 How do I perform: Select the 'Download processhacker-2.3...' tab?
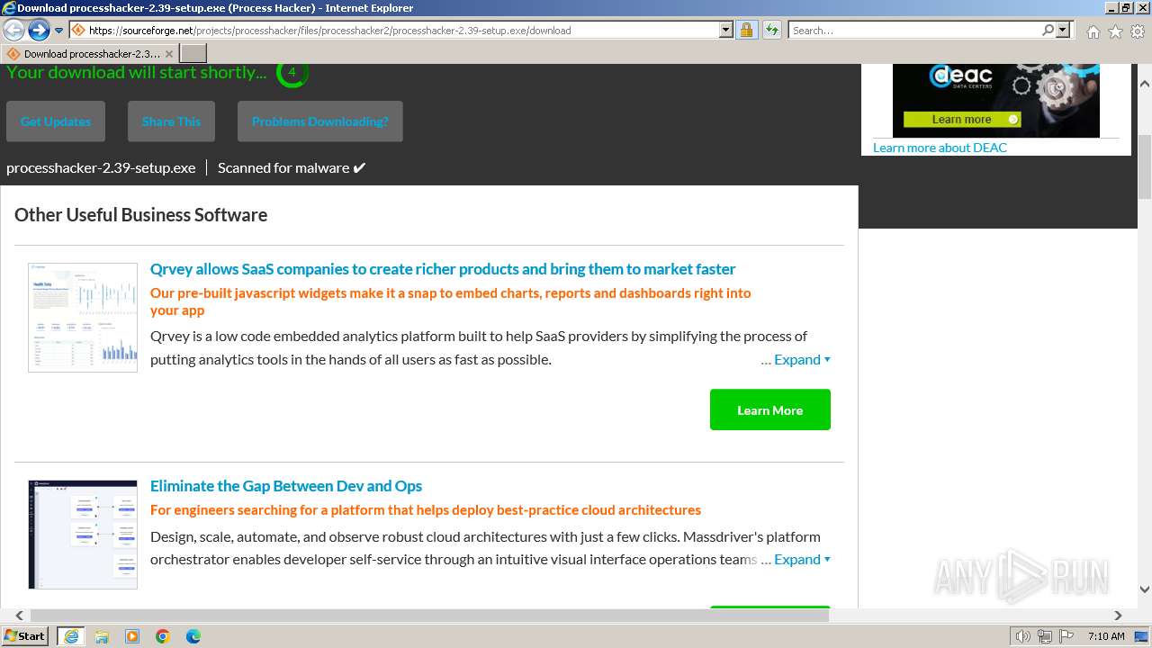90,54
